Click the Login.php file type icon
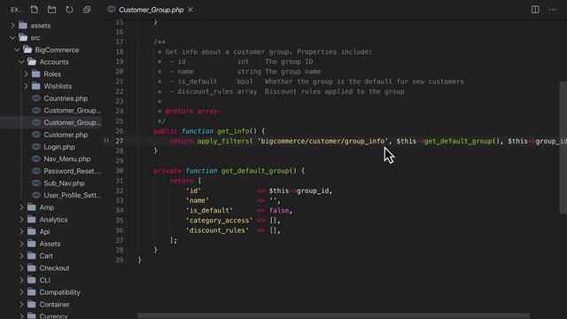 [x=35, y=146]
